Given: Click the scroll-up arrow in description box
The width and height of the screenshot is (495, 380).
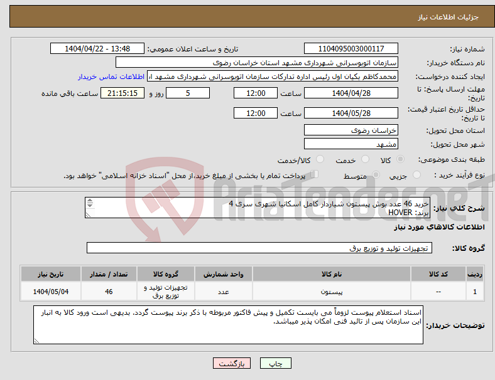Looking at the screenshot, I should (90, 200).
